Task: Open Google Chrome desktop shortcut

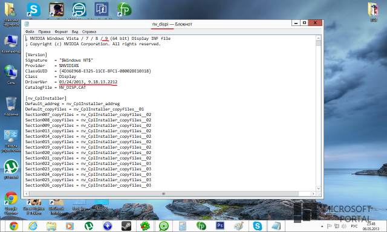Action: coord(11,203)
